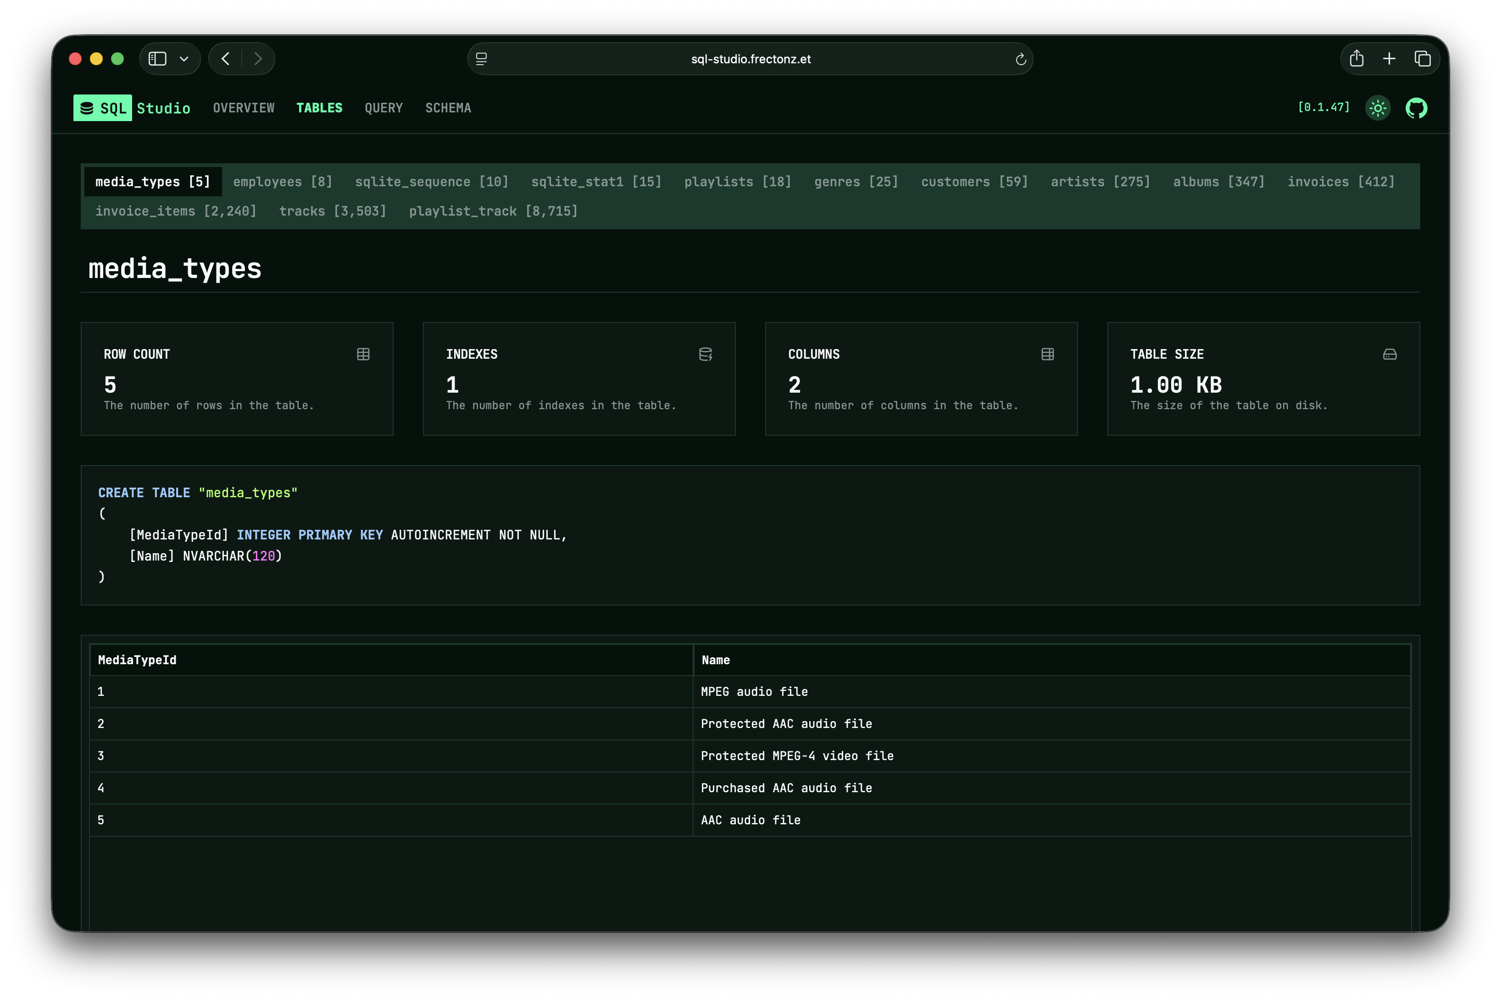Reload the page with the refresh icon
This screenshot has width=1501, height=1000.
(x=1020, y=59)
